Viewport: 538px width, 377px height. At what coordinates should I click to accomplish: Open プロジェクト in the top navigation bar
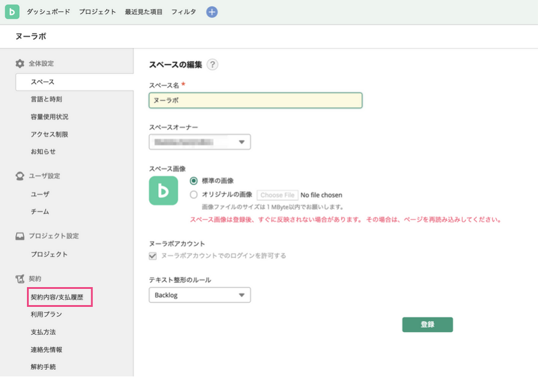pyautogui.click(x=98, y=11)
